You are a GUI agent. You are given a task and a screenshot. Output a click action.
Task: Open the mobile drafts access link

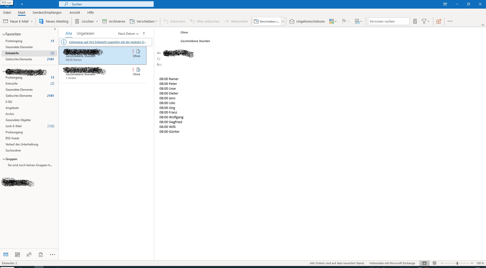(x=108, y=42)
